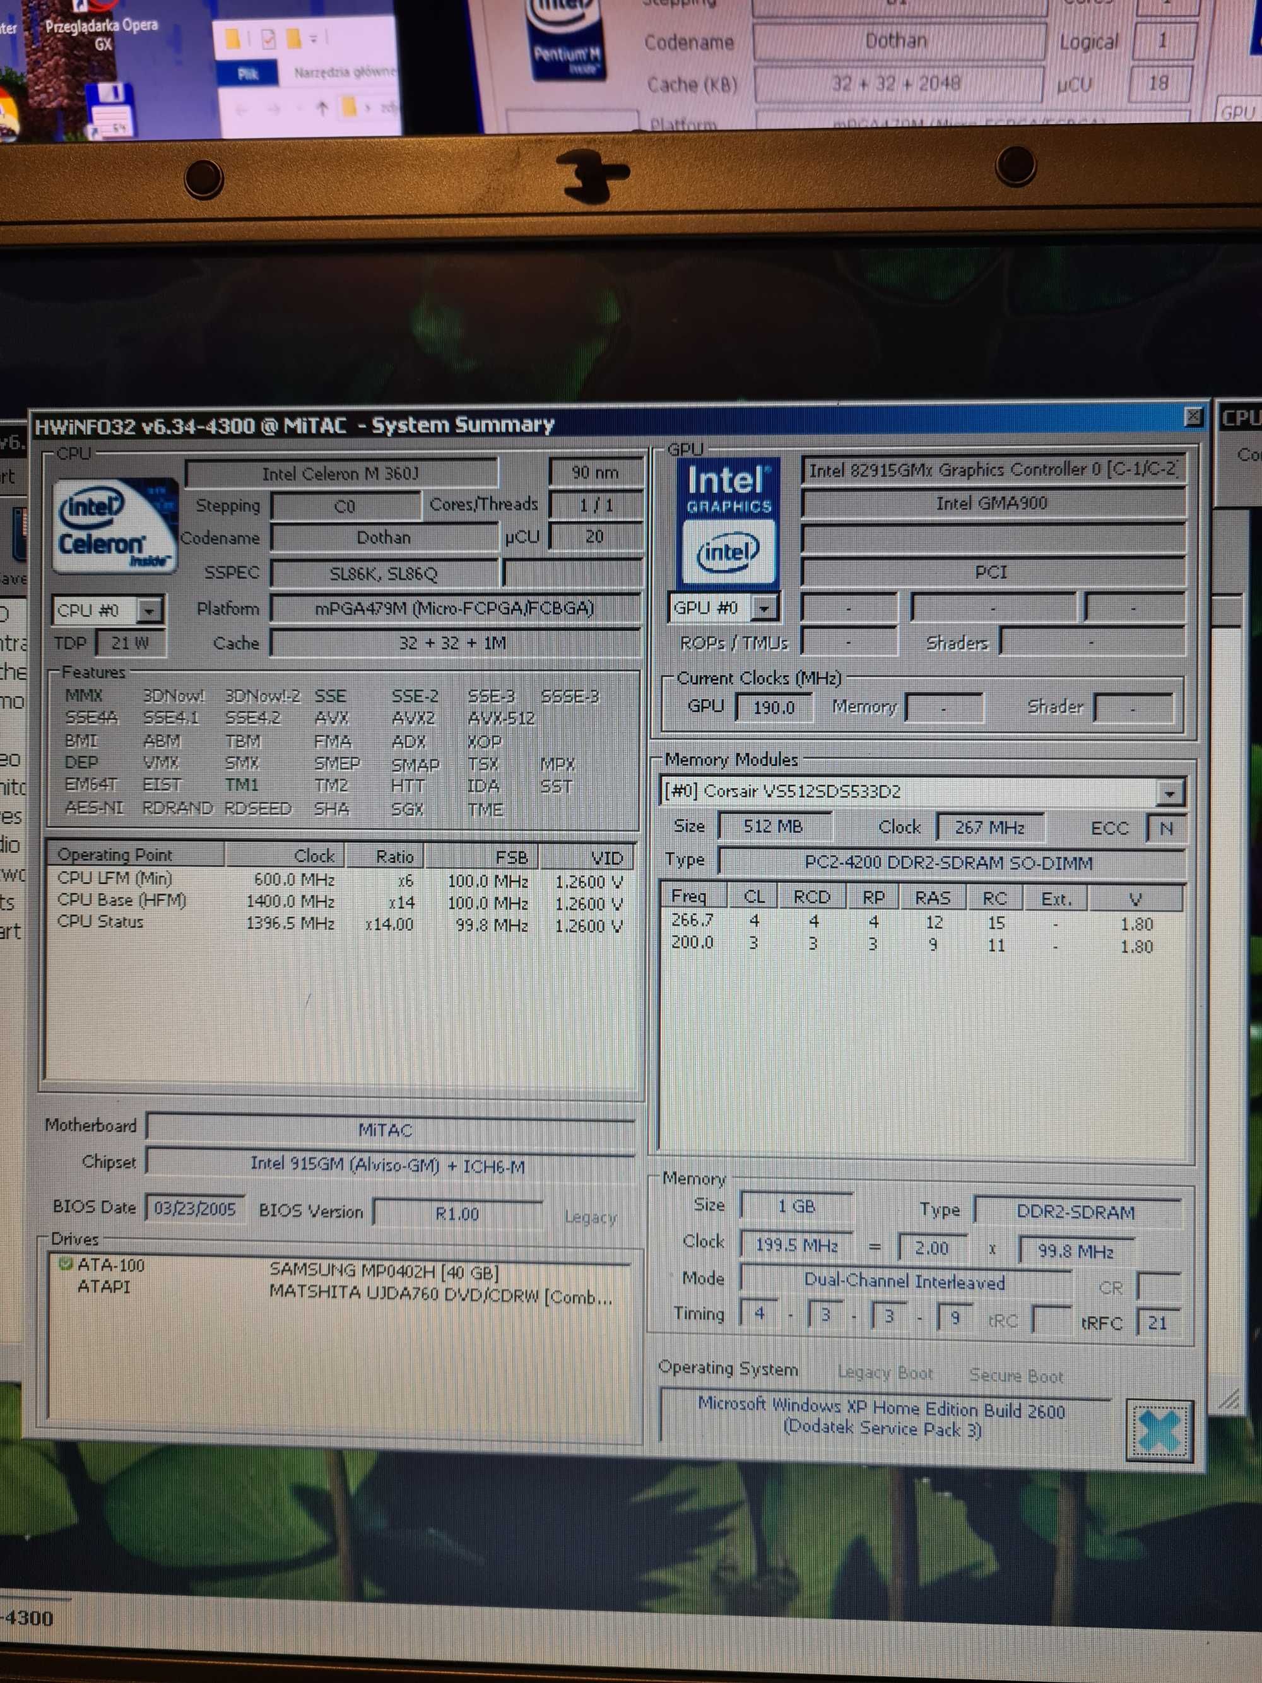Click the DDR2-SDRAM memory type field

coord(1076,1212)
